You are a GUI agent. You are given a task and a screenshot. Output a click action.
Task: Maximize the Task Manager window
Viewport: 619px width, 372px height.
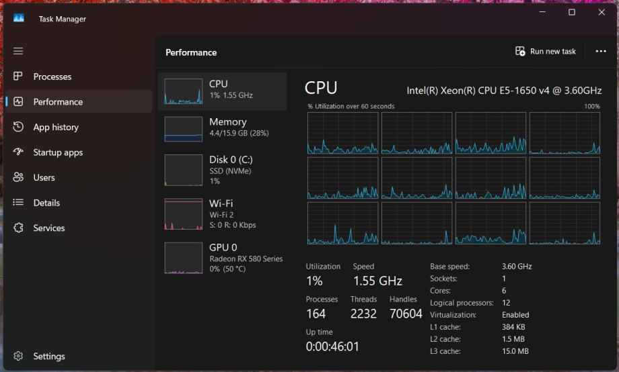click(572, 13)
